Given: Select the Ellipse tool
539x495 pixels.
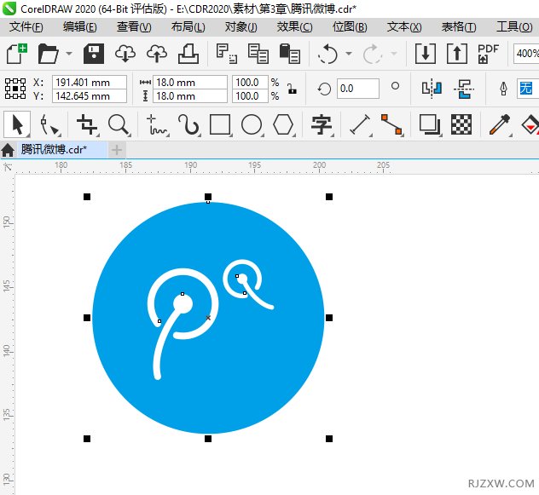Looking at the screenshot, I should (252, 124).
